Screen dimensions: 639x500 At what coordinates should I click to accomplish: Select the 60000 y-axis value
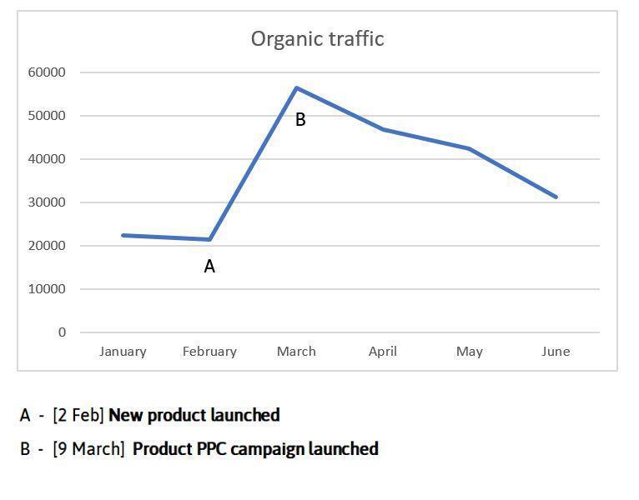click(x=46, y=72)
